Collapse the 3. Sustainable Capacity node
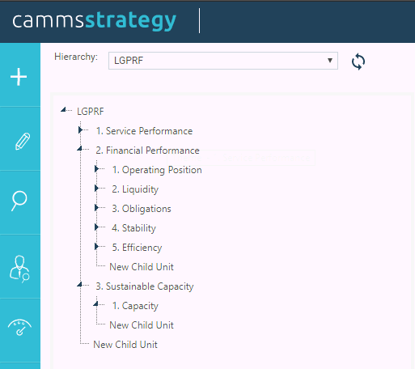 point(80,285)
